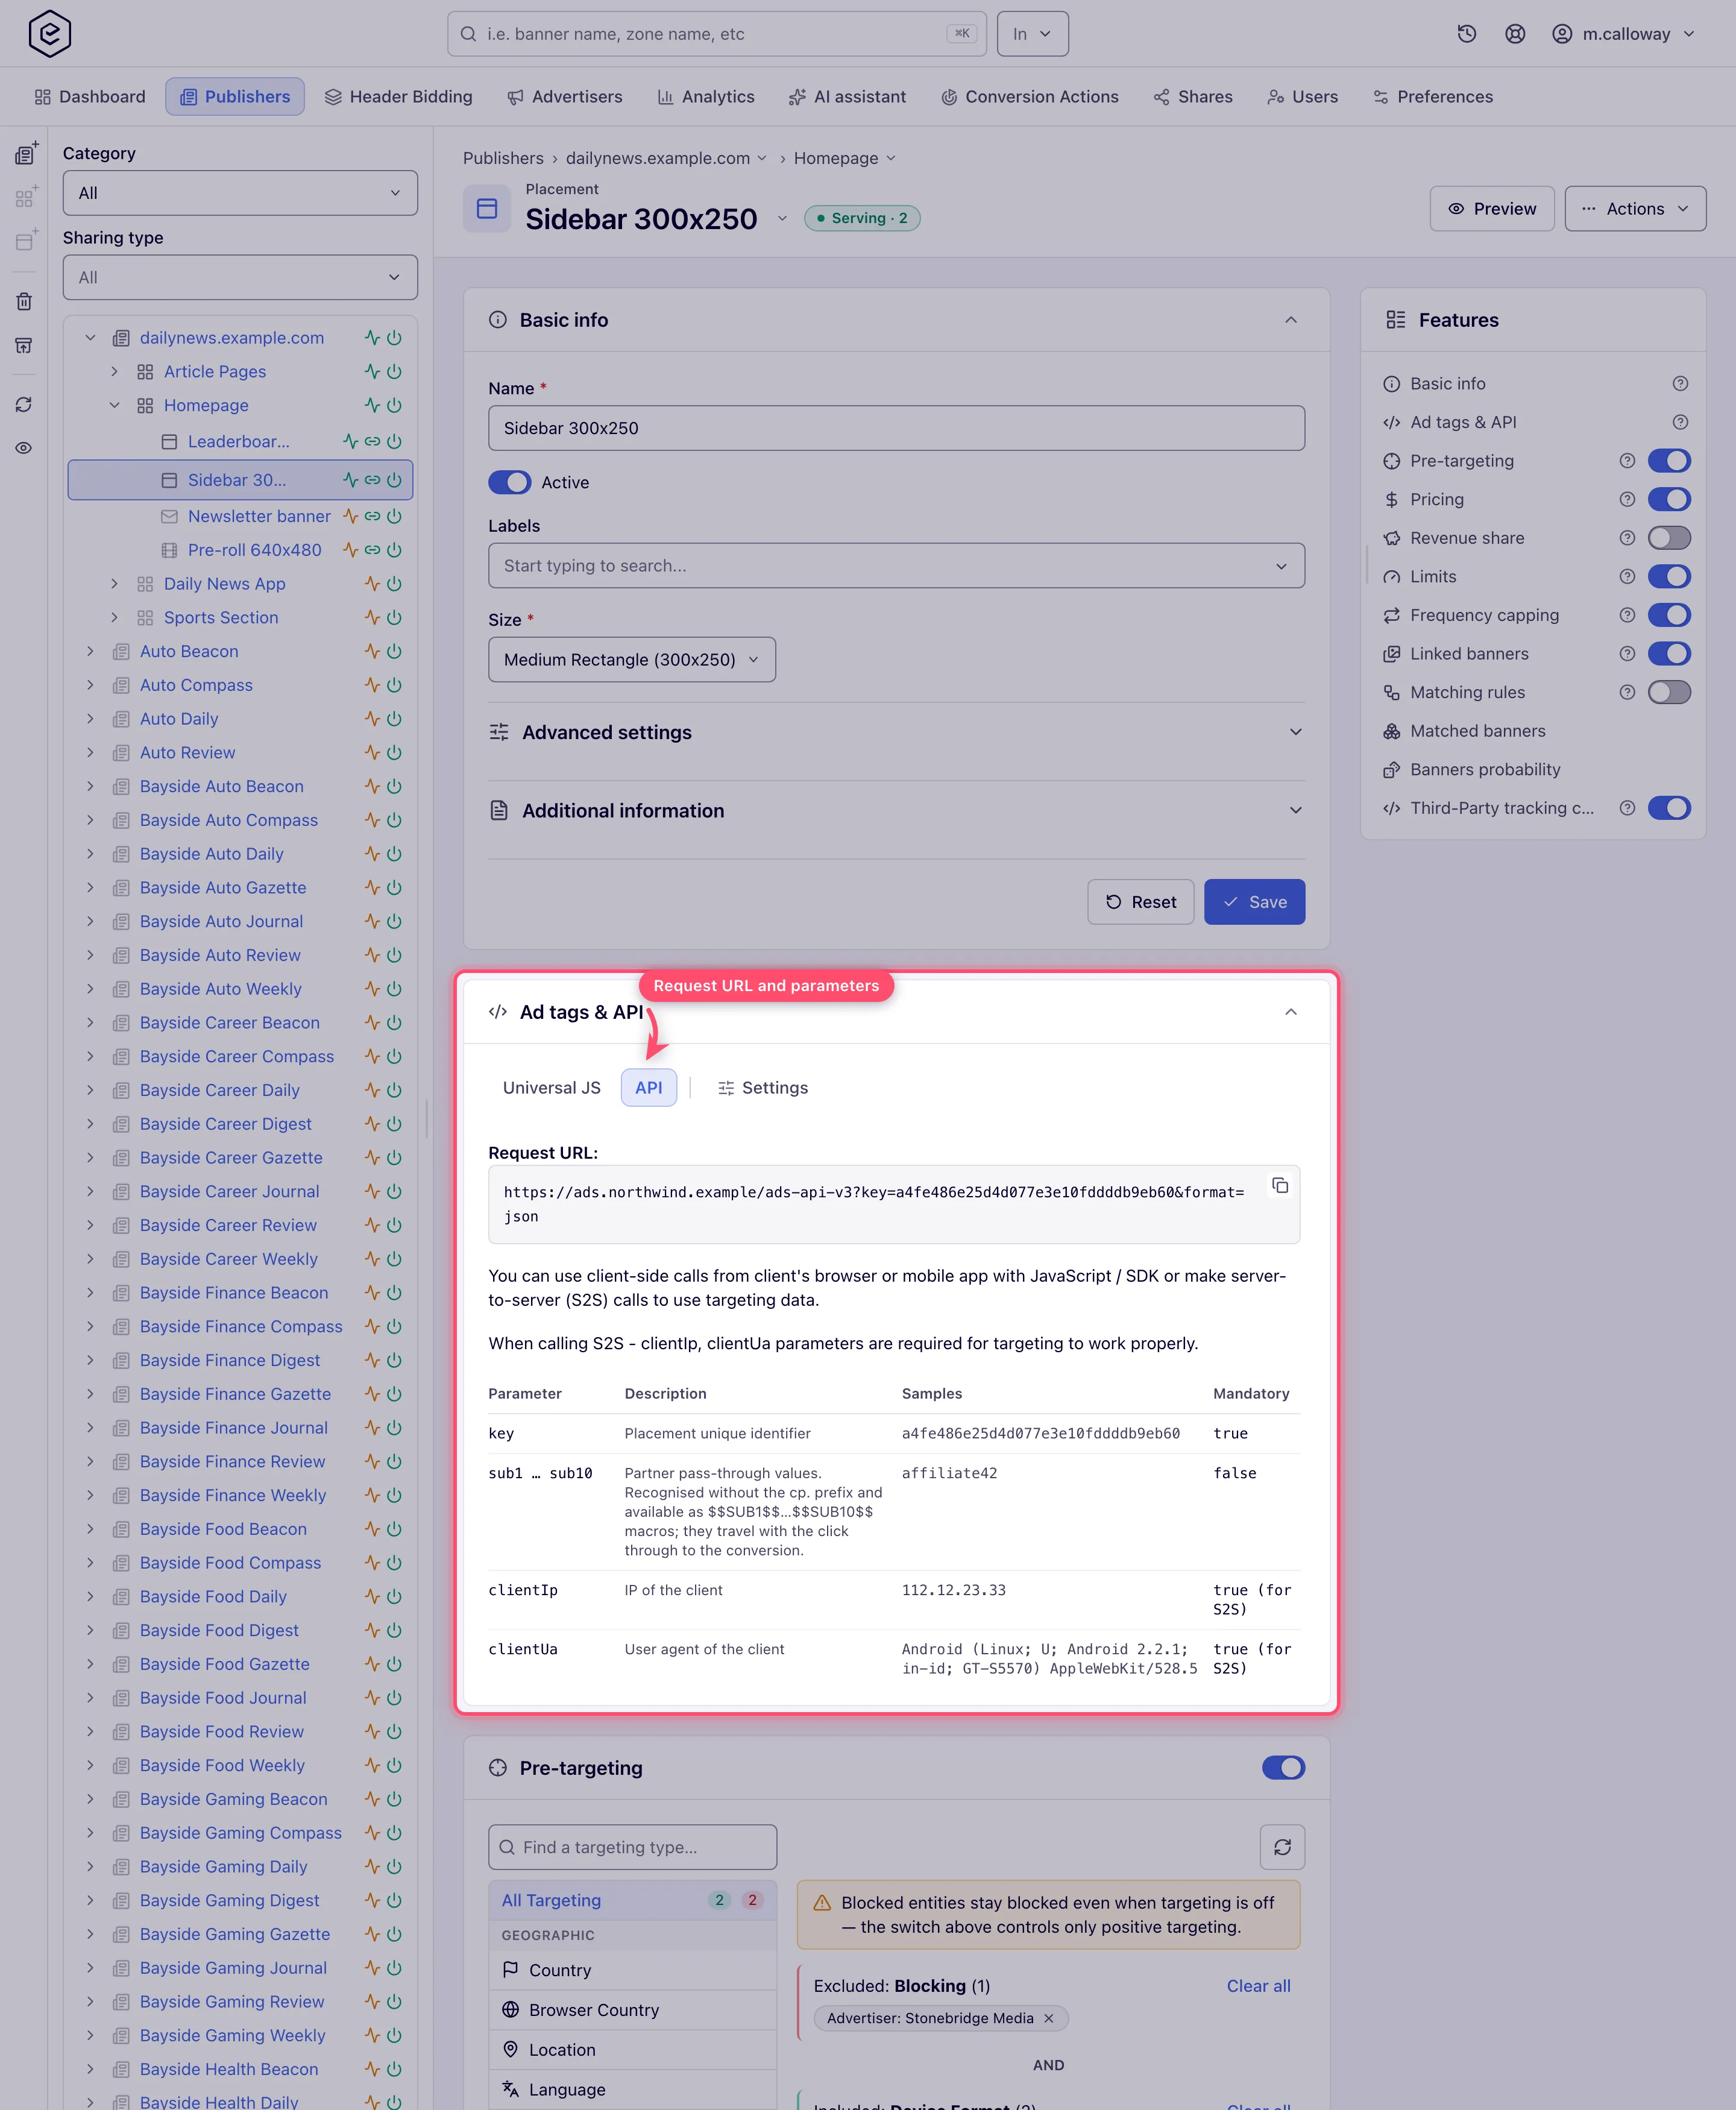Collapse the Ad tags & API section
The width and height of the screenshot is (1736, 2110).
click(1290, 1012)
